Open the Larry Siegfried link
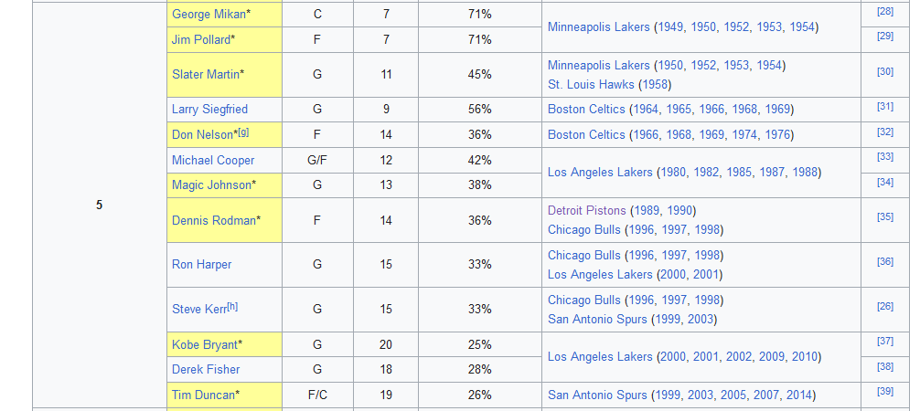Image resolution: width=920 pixels, height=411 pixels. (x=209, y=110)
